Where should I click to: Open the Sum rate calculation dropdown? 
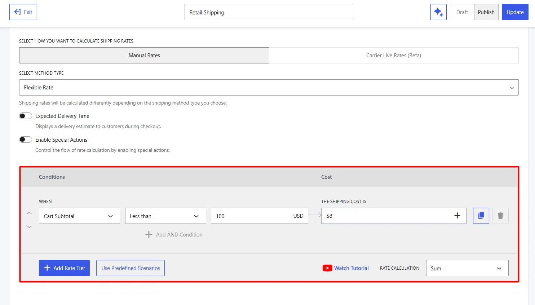[467, 268]
